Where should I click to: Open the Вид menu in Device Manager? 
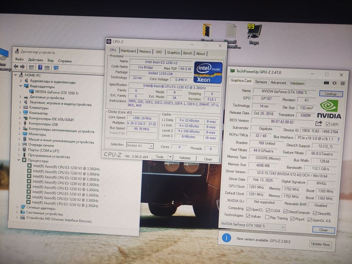point(51,60)
